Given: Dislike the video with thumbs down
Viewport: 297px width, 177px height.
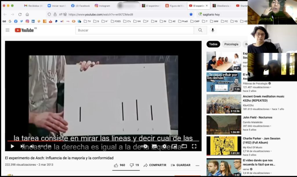Looking at the screenshot, I should tap(132, 165).
